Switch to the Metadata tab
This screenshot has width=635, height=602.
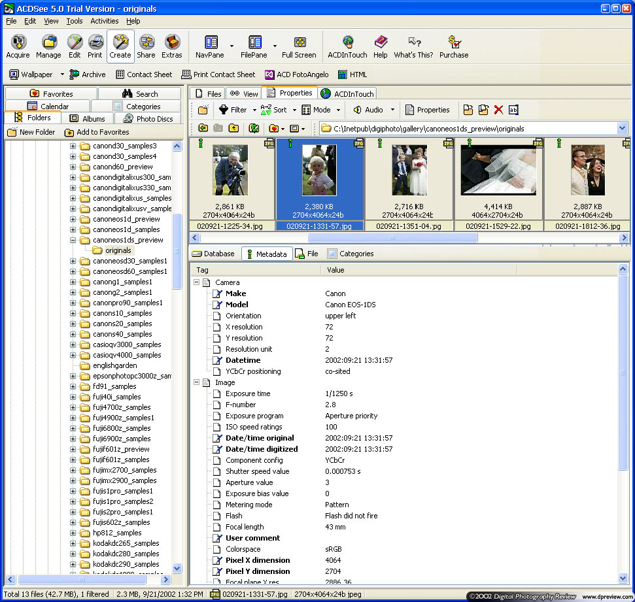(x=266, y=254)
